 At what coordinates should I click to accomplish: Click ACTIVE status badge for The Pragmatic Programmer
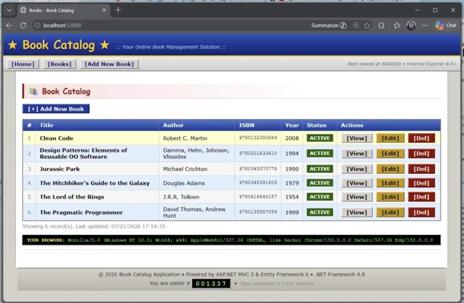click(320, 212)
